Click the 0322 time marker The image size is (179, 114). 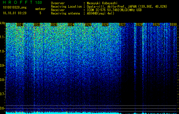(x=37, y=25)
